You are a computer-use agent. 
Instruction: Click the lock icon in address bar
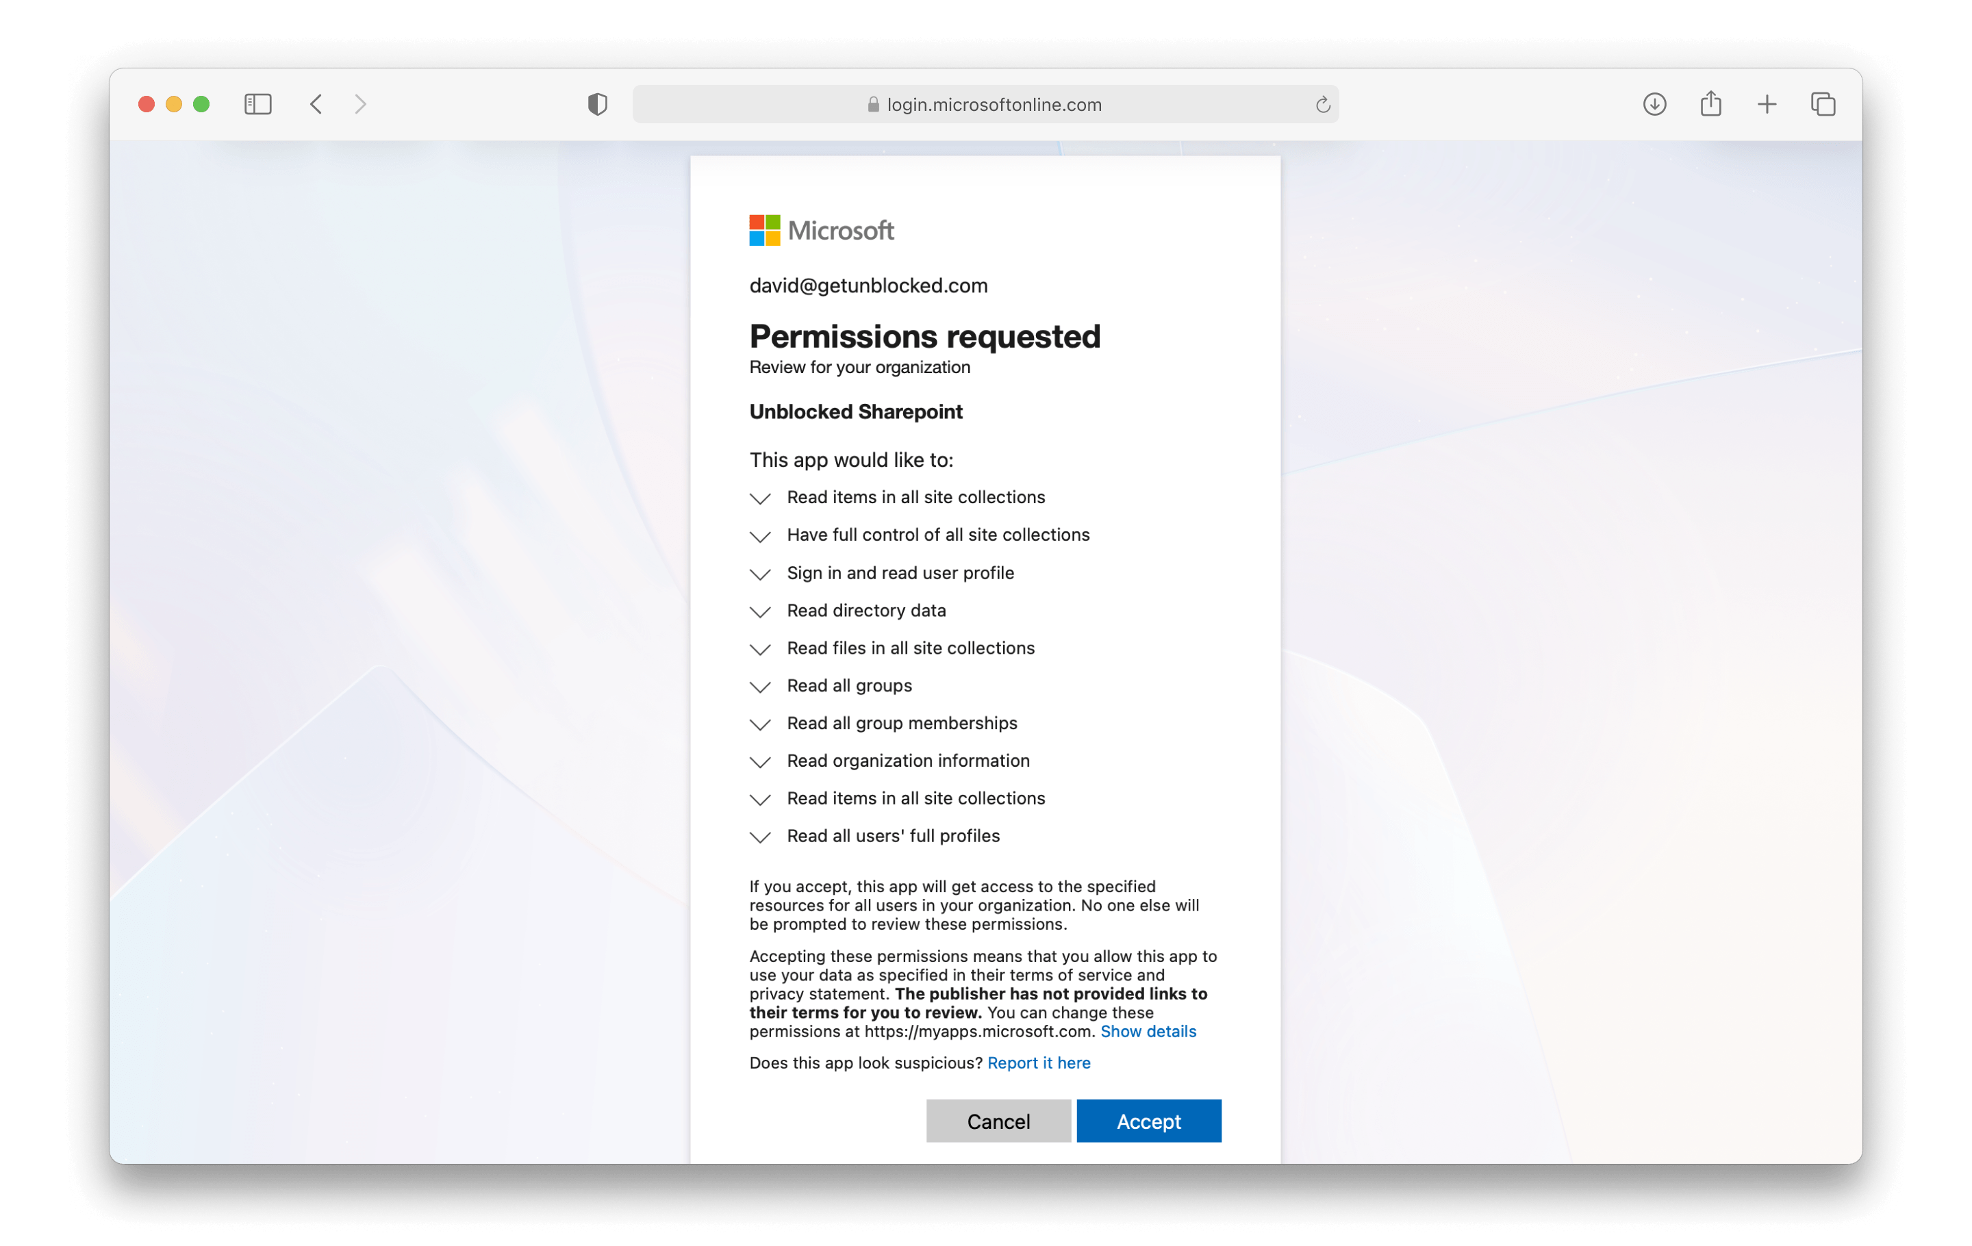(x=873, y=105)
